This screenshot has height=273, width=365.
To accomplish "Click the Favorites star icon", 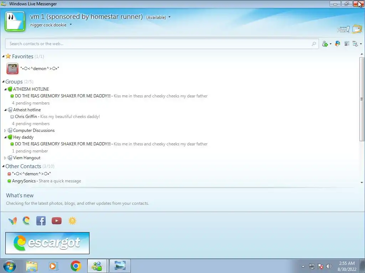I will 8,56.
